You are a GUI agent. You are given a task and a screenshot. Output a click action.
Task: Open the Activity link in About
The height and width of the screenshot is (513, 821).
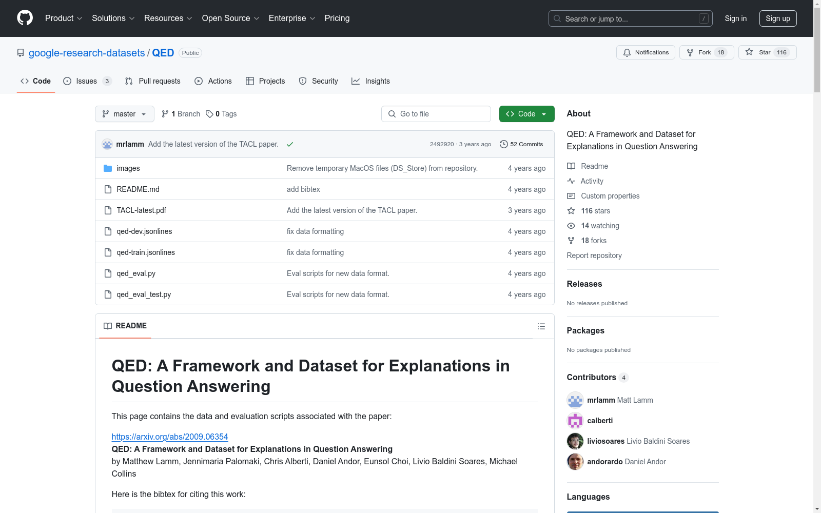[585, 181]
